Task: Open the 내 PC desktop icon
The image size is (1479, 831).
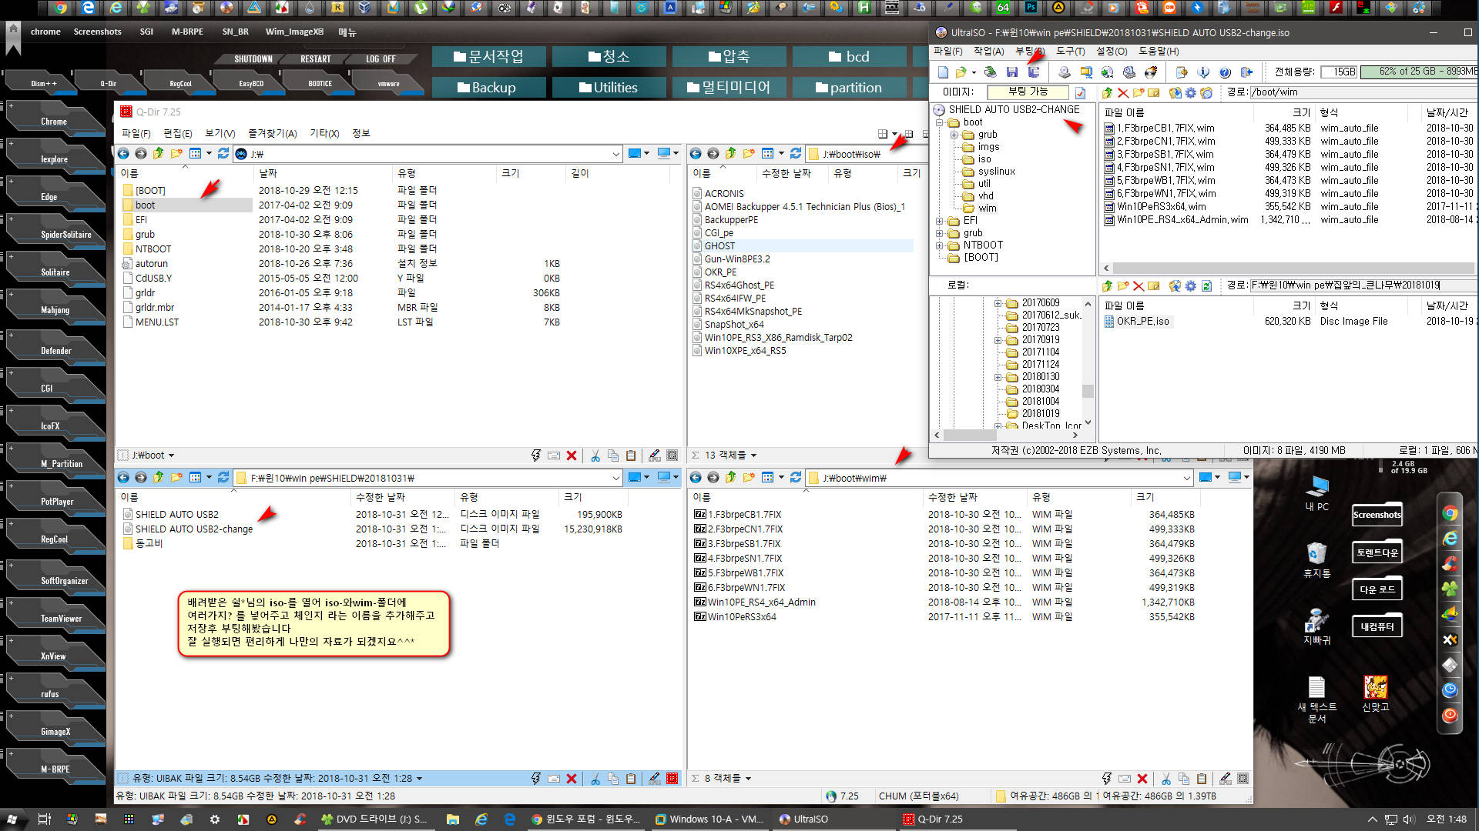Action: (1316, 493)
